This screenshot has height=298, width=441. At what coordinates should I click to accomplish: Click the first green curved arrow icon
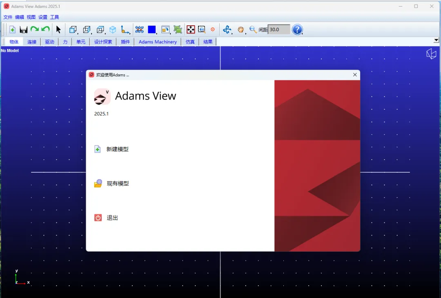coord(35,29)
